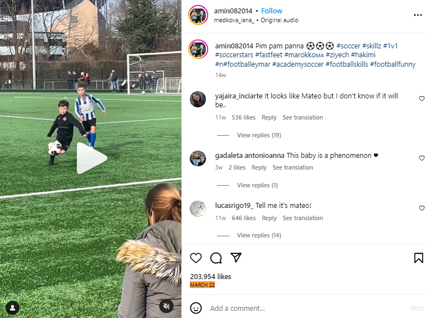Follow amin082014 account
This screenshot has width=428, height=318.
[x=272, y=11]
